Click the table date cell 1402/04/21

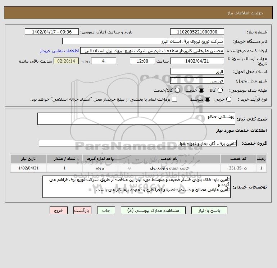click(x=28, y=168)
